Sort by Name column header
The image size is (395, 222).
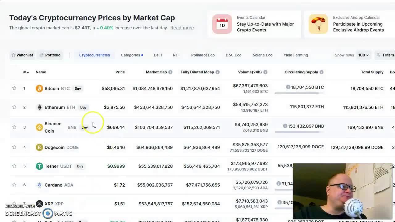pyautogui.click(x=41, y=72)
